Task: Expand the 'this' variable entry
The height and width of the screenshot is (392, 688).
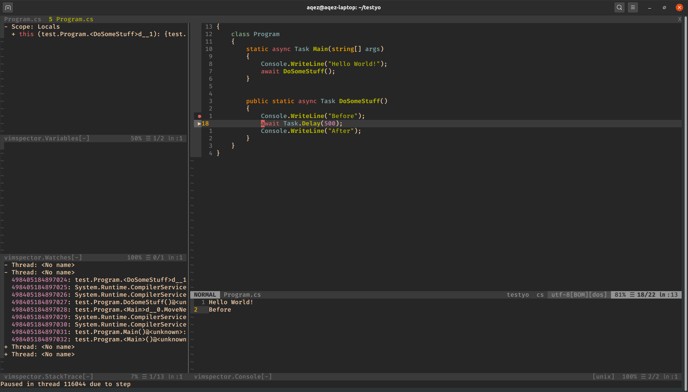Action: [x=13, y=34]
